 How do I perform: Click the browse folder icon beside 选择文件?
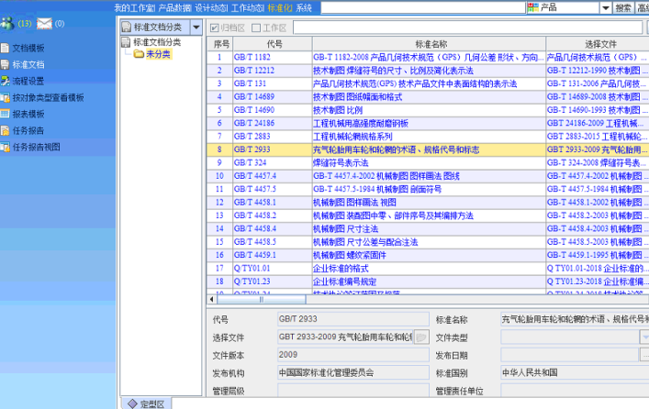tap(420, 337)
